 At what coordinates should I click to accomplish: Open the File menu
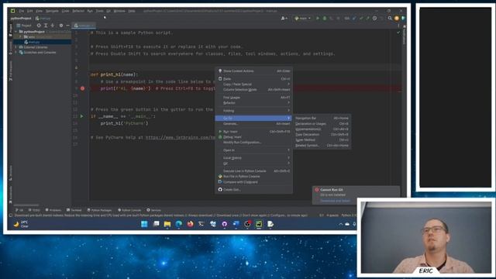click(x=21, y=11)
